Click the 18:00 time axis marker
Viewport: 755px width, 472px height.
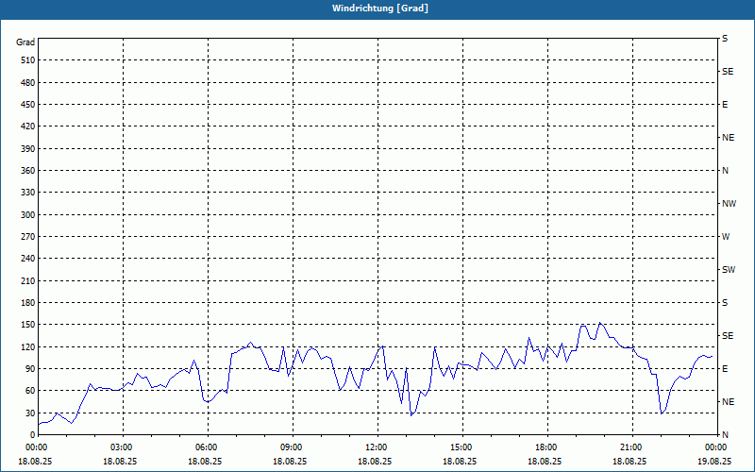(x=546, y=447)
